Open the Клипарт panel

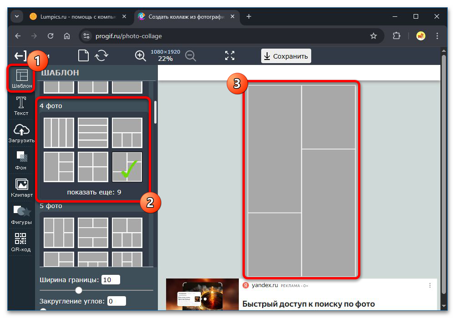click(x=21, y=188)
